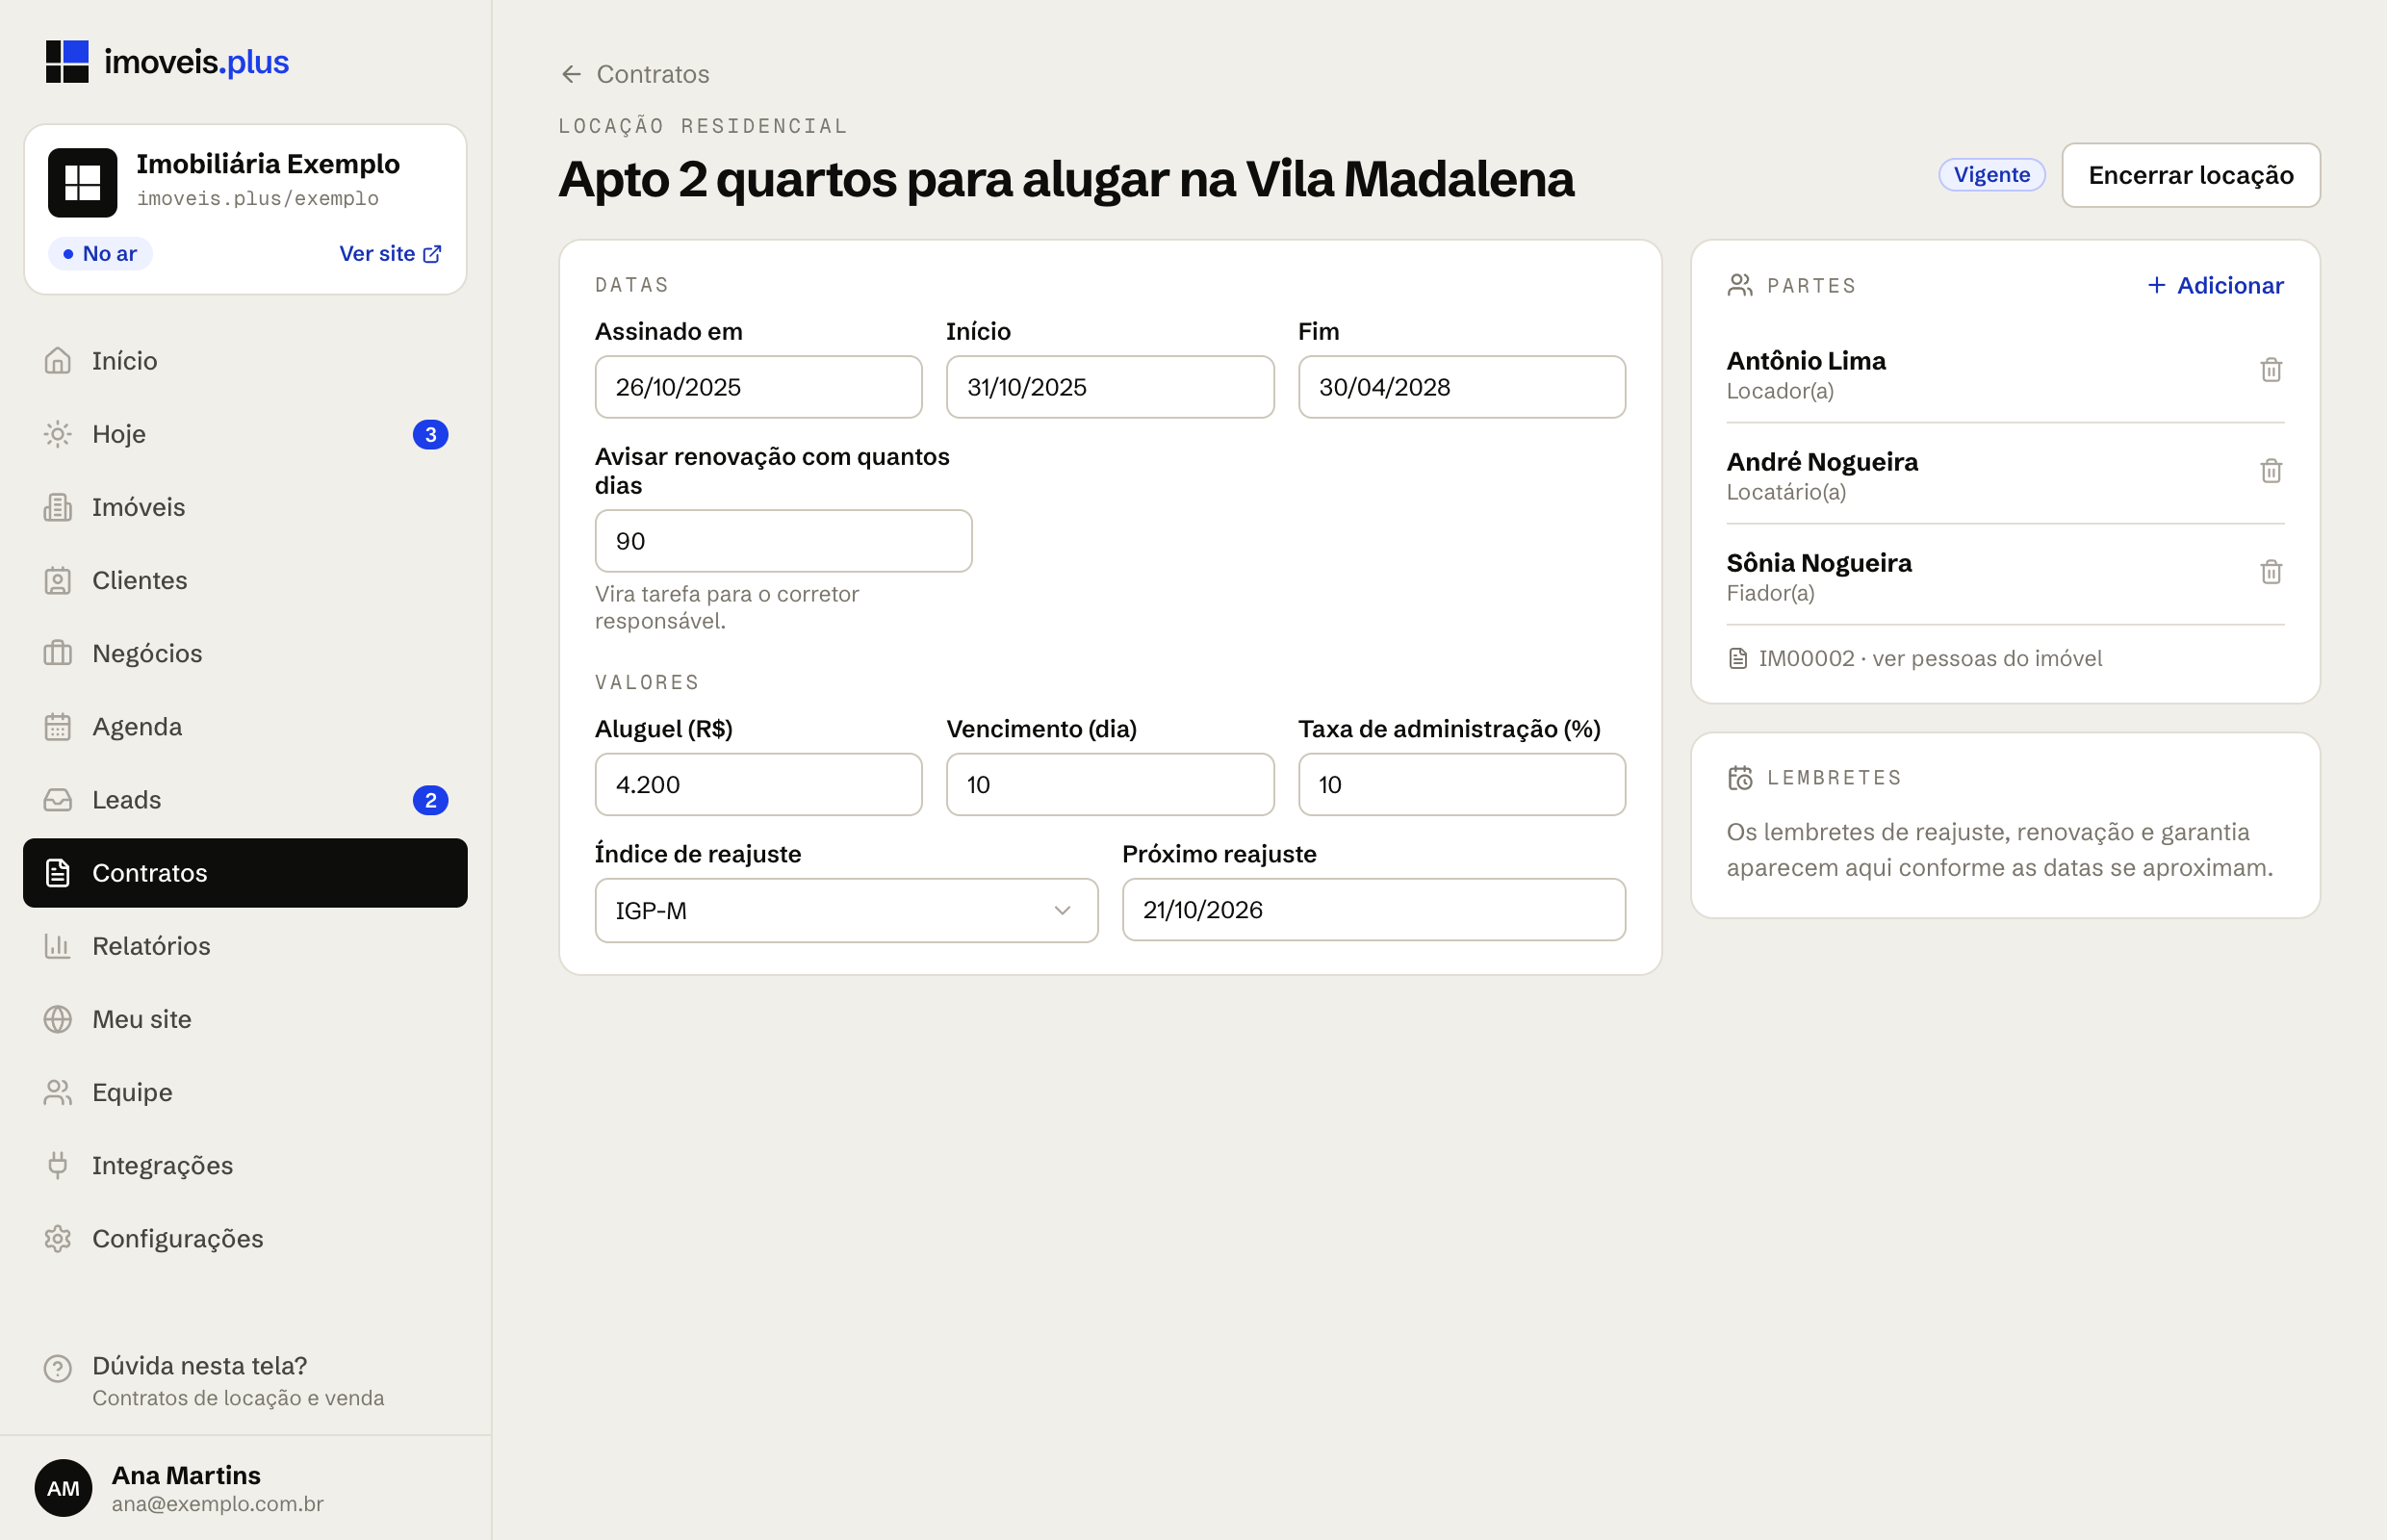Click Adicionar to add a party
The height and width of the screenshot is (1540, 2387).
pyautogui.click(x=2215, y=286)
